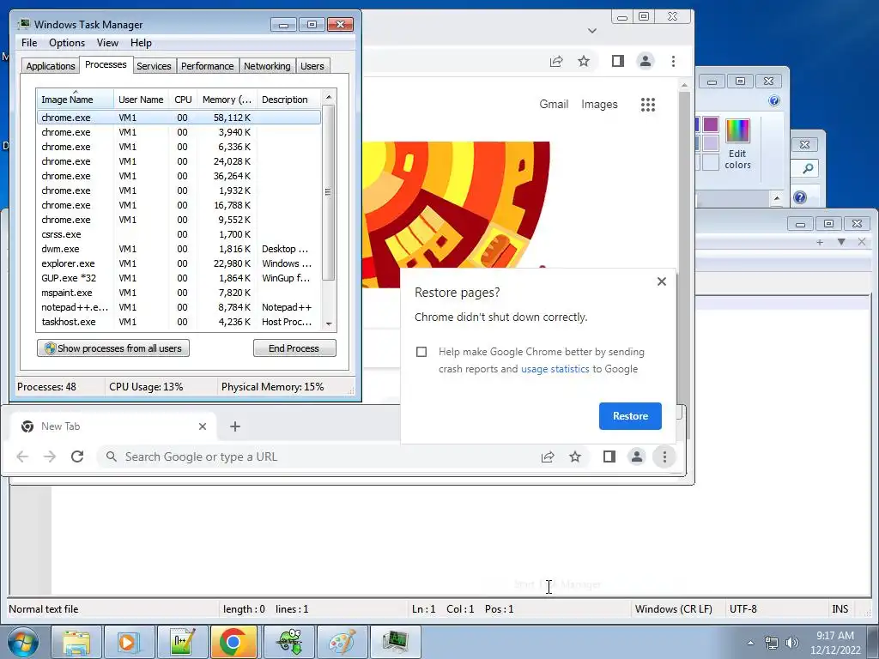Collapse Paint ribbon arrow
This screenshot has width=879, height=659.
[x=776, y=198]
